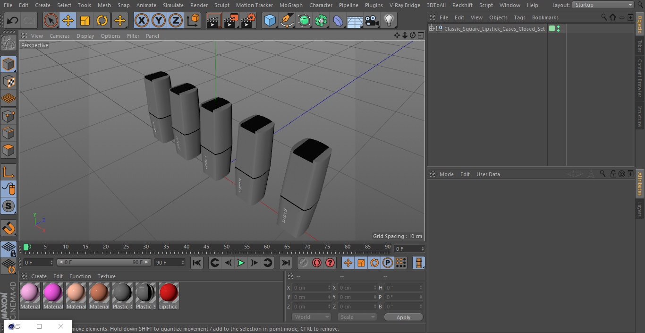Activate the Move tool
The image size is (645, 333).
tap(68, 20)
